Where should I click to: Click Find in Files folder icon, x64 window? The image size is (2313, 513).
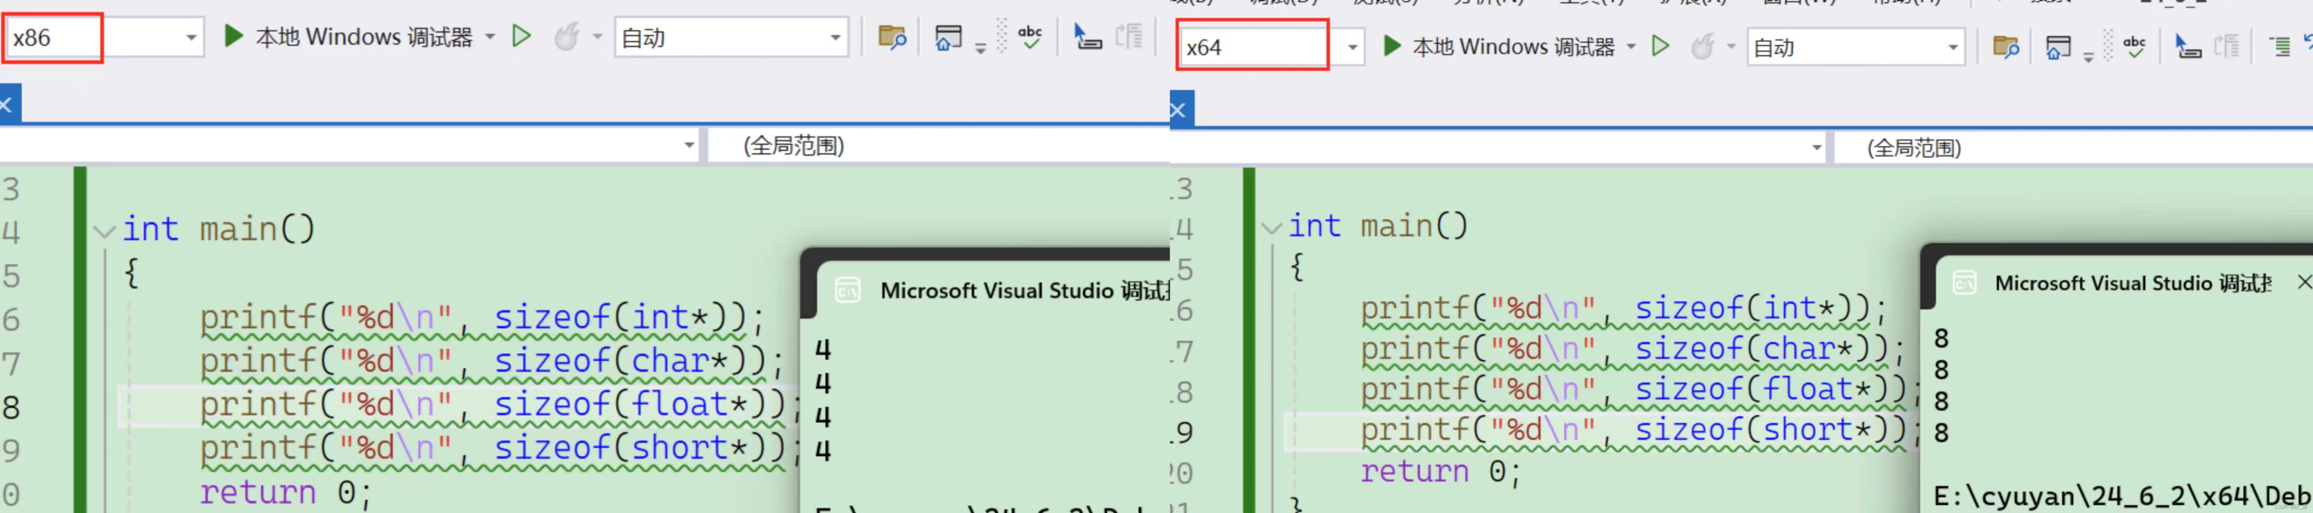point(2005,46)
